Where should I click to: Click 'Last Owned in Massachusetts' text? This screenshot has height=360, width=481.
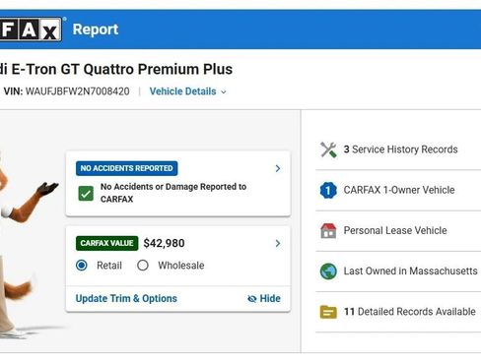tap(410, 271)
